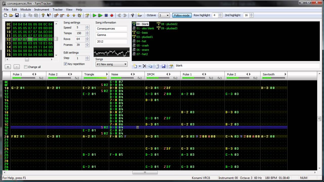Image resolution: width=324 pixels, height=182 pixels.
Task: Move the frame up with the arrow icon
Action: [x=74, y=15]
